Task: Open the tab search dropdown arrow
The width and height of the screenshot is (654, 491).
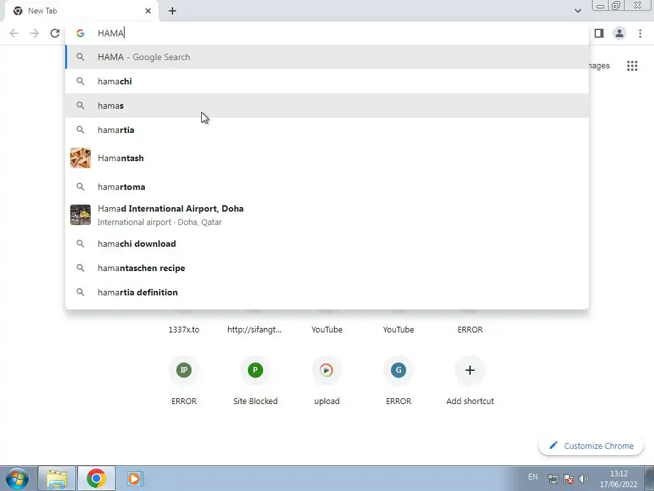Action: pyautogui.click(x=577, y=11)
